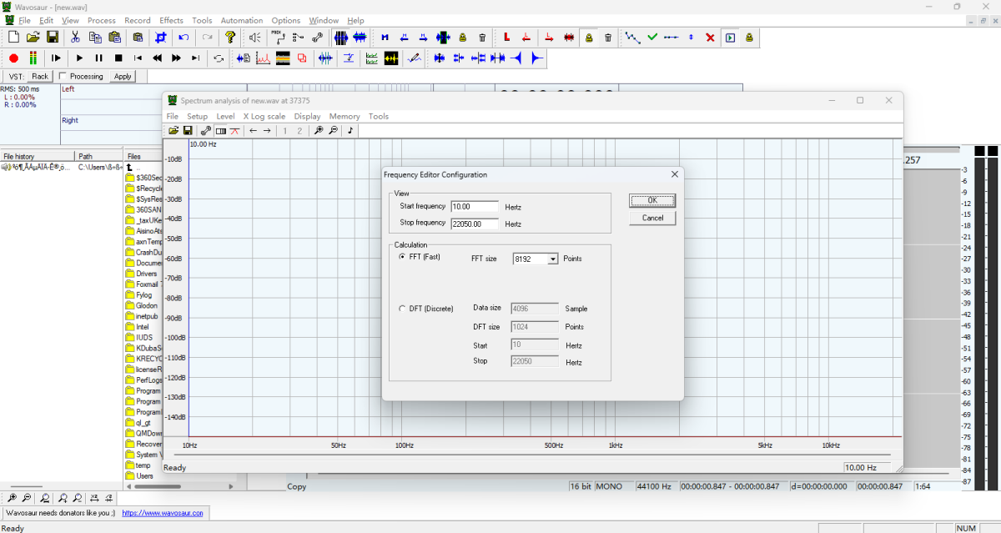Click the musical note icon in spectrum toolbar
Viewport: 1001px width, 533px height.
[350, 131]
